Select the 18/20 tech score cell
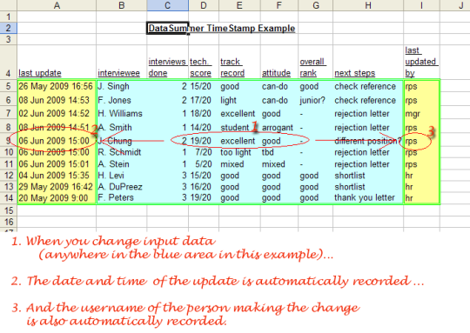The height and width of the screenshot is (333, 470). 204,114
